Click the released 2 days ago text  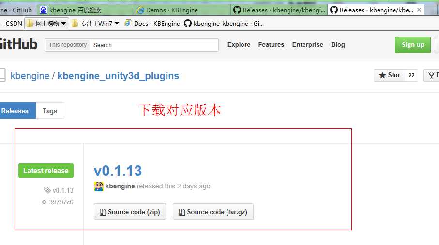click(x=174, y=186)
